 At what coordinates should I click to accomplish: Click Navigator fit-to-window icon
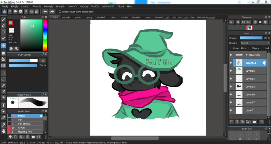(x=243, y=22)
